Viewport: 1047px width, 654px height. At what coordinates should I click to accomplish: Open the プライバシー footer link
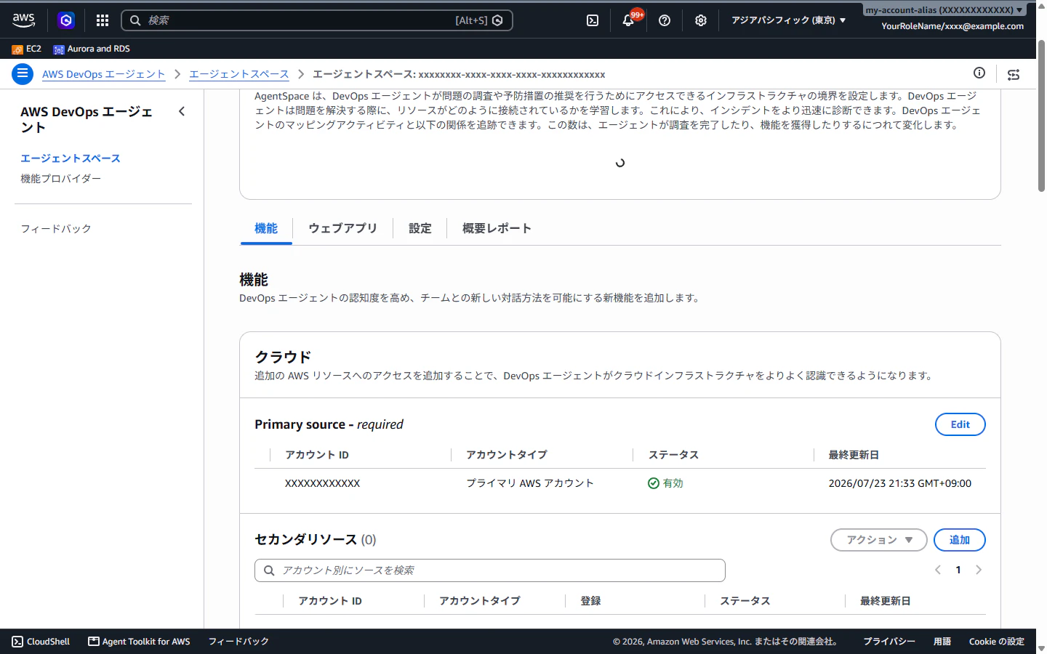pyautogui.click(x=889, y=642)
